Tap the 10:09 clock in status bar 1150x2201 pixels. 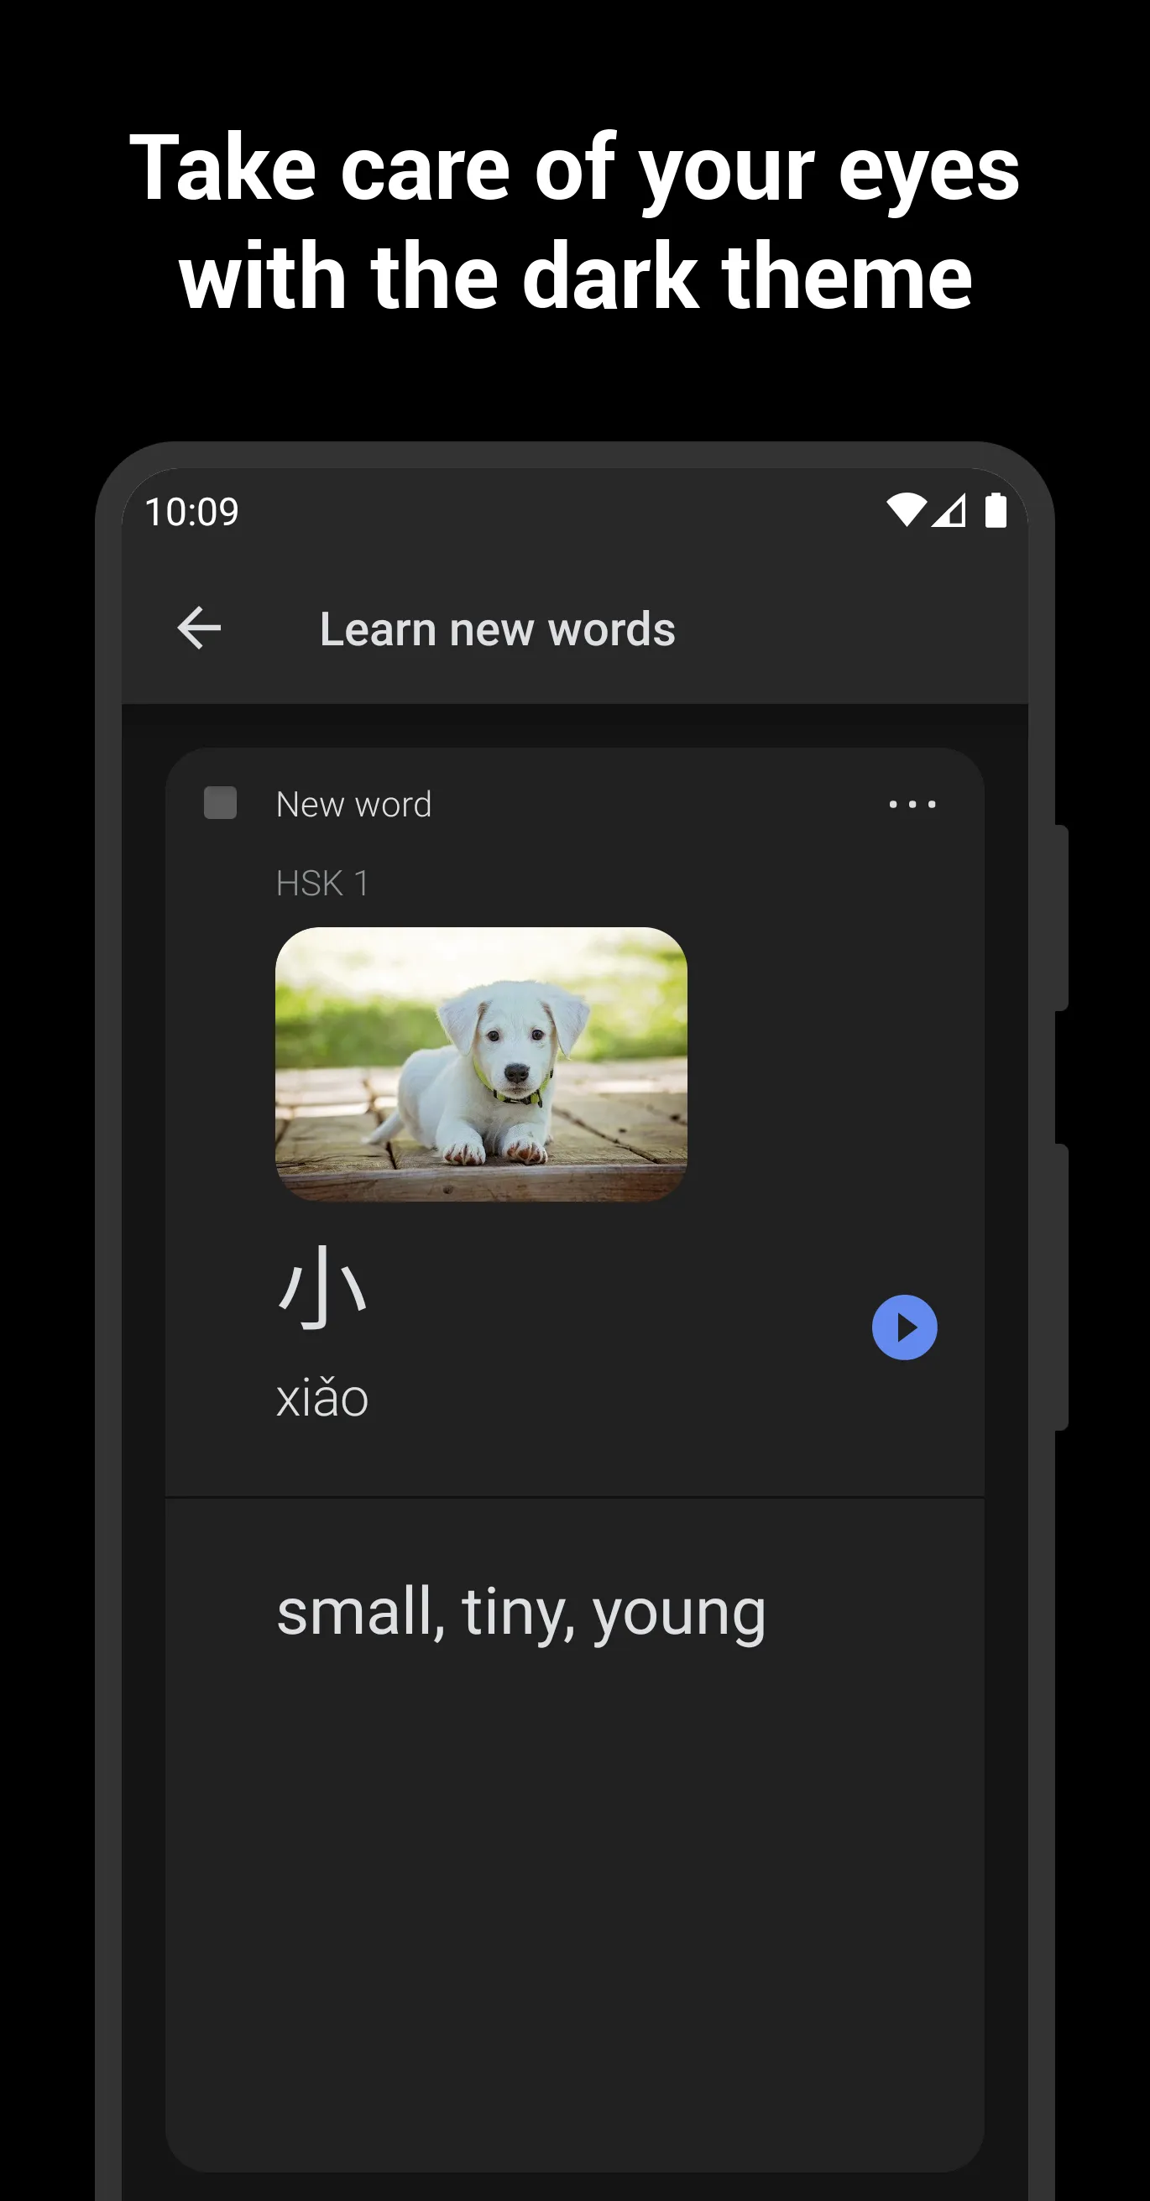click(x=191, y=512)
